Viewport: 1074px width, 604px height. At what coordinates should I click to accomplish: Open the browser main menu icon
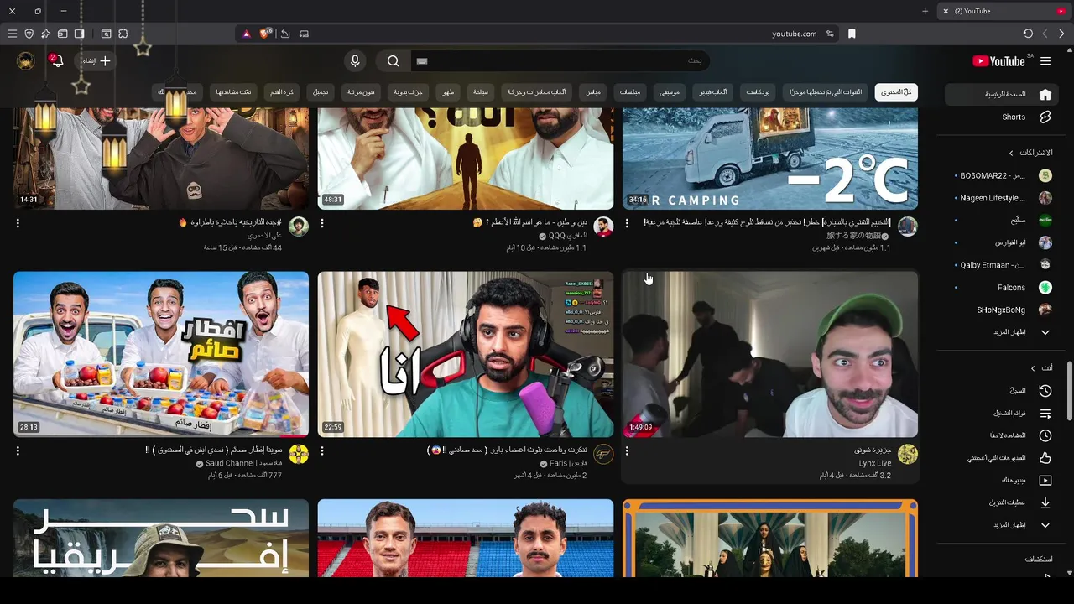click(12, 34)
